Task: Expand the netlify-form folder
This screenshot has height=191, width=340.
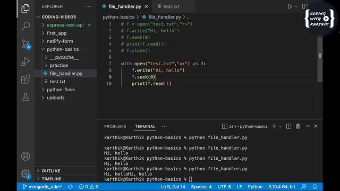Action: tap(60, 41)
